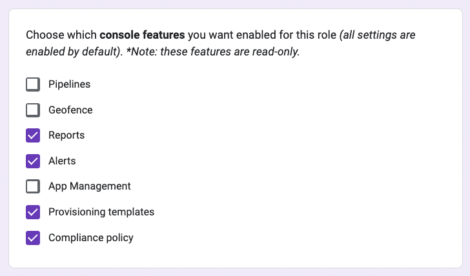Click the italic read-only note text
The height and width of the screenshot is (276, 470).
pyautogui.click(x=213, y=52)
